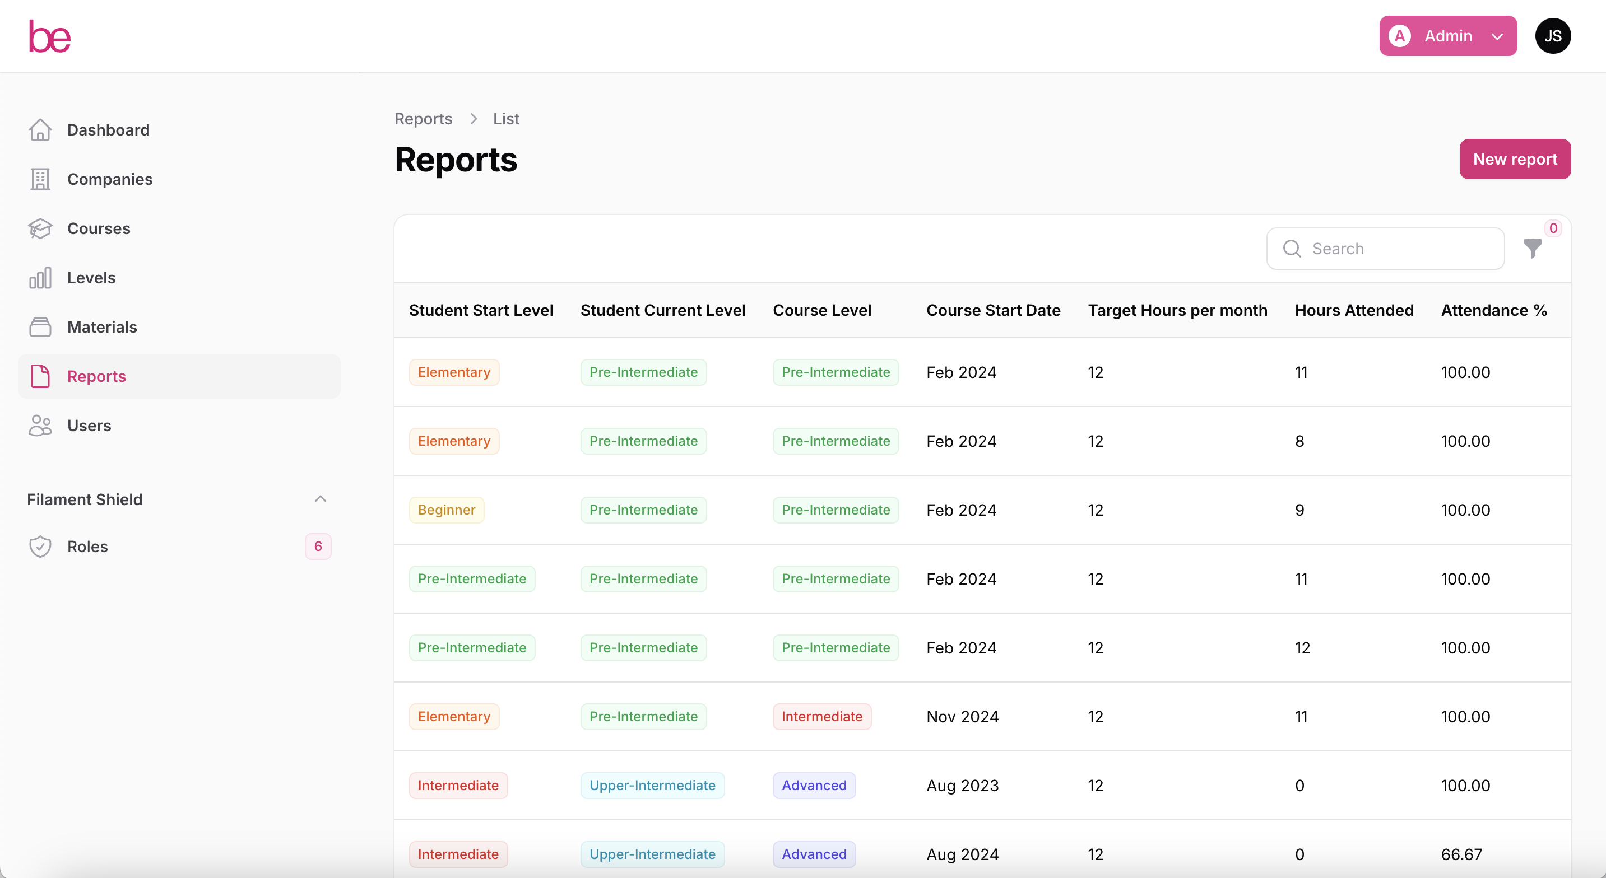Viewport: 1606px width, 878px height.
Task: Click the New report button
Action: [1514, 159]
